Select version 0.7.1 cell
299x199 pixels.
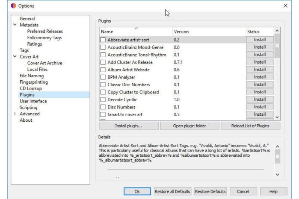tap(178, 62)
